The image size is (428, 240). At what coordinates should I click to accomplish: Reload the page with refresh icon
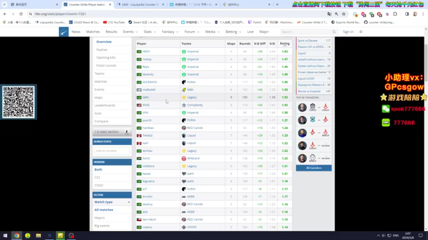pyautogui.click(x=21, y=14)
